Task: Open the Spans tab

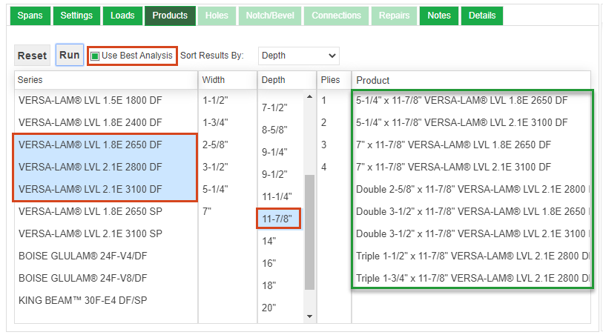Action: tap(30, 16)
